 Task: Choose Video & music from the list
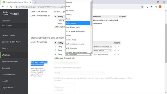click(78, 40)
